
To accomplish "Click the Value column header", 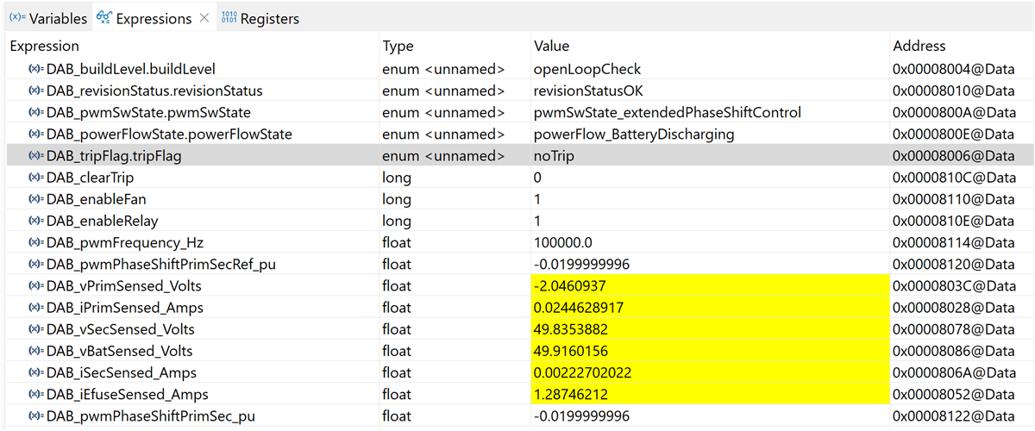I will click(x=552, y=47).
